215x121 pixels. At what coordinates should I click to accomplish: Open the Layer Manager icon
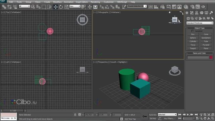pos(163,7)
